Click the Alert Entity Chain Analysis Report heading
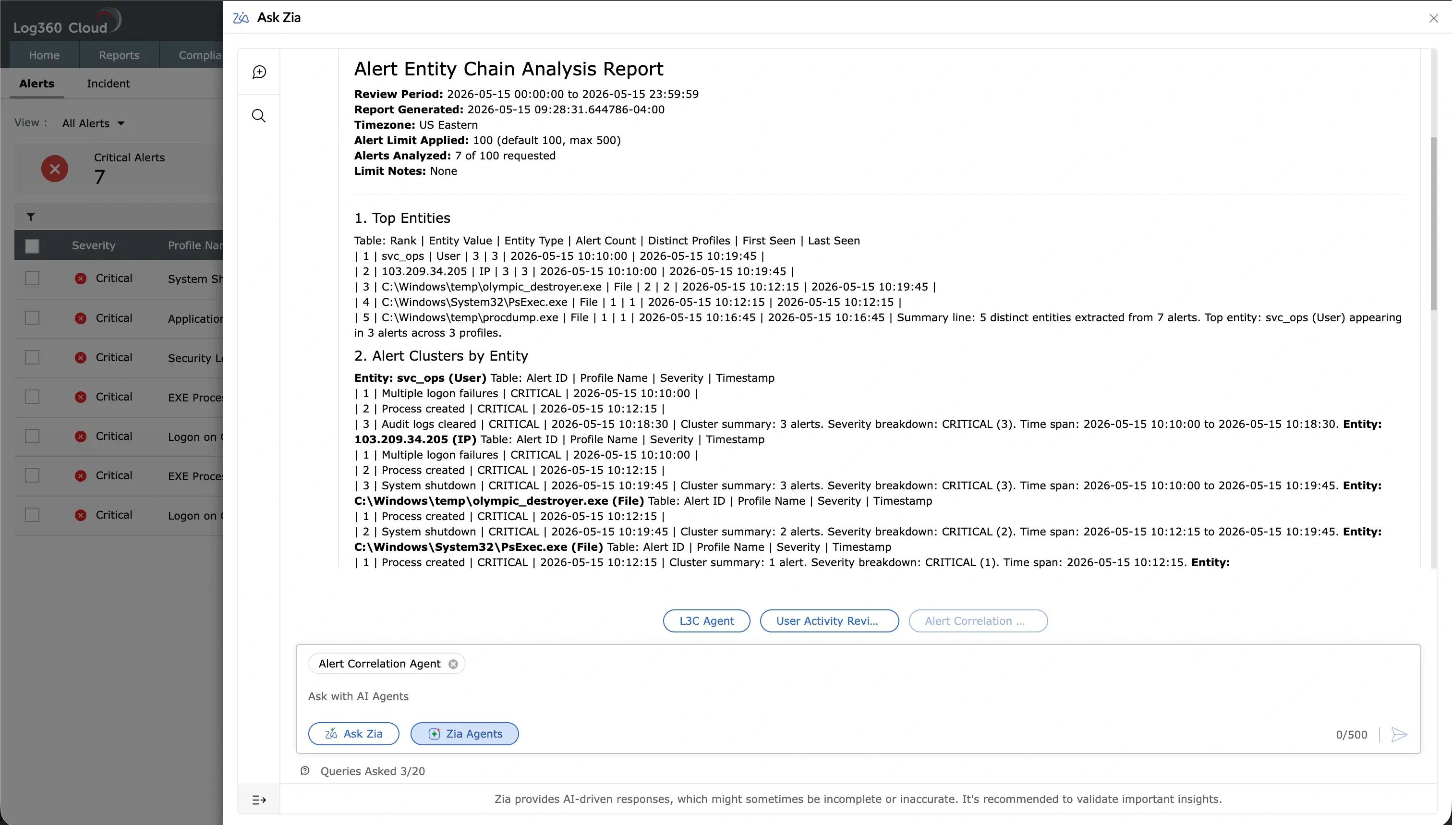Viewport: 1452px width, 825px height. [x=508, y=69]
